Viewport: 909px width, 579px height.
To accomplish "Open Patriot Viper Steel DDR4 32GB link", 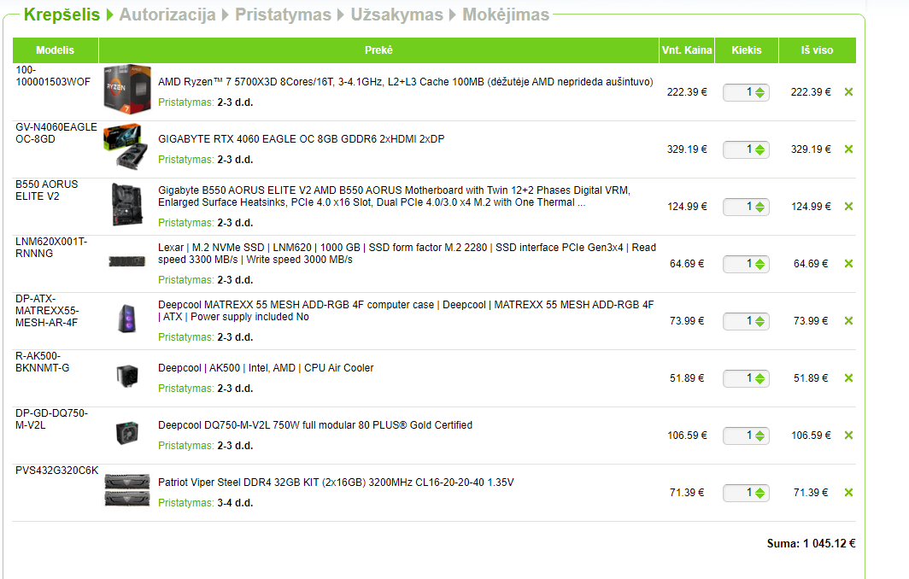I will [337, 482].
